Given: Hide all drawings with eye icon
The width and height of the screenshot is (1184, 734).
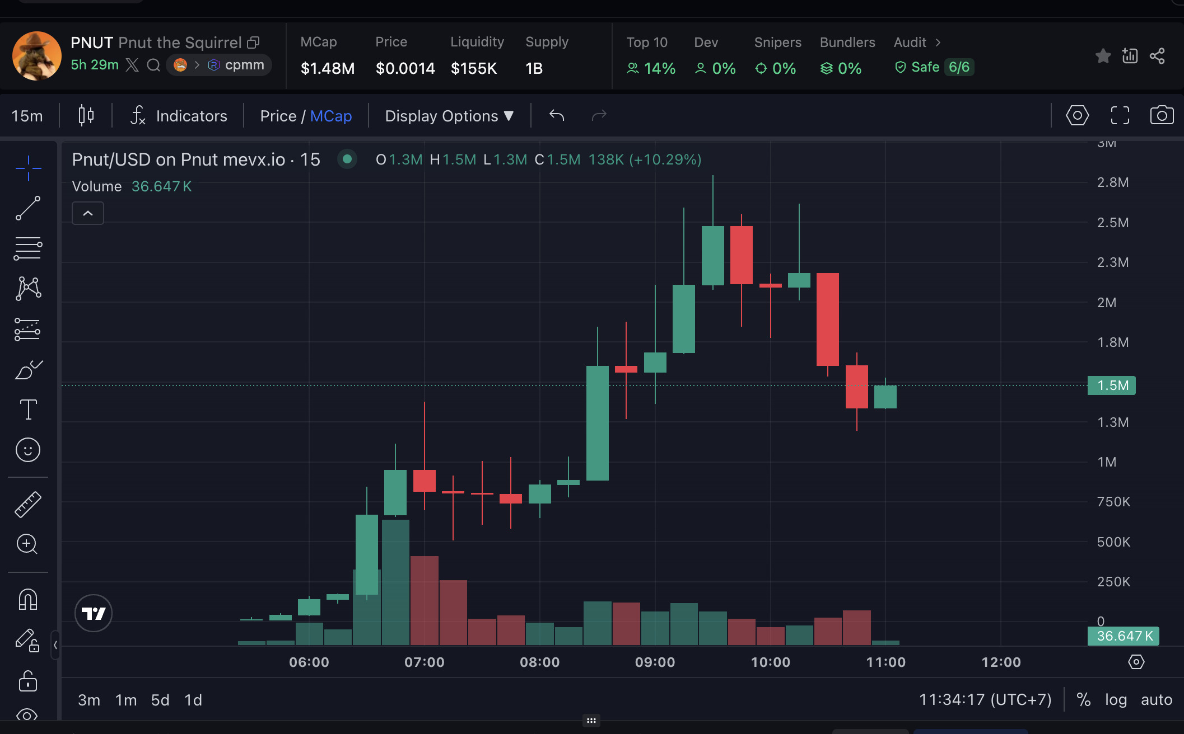Looking at the screenshot, I should click(28, 715).
